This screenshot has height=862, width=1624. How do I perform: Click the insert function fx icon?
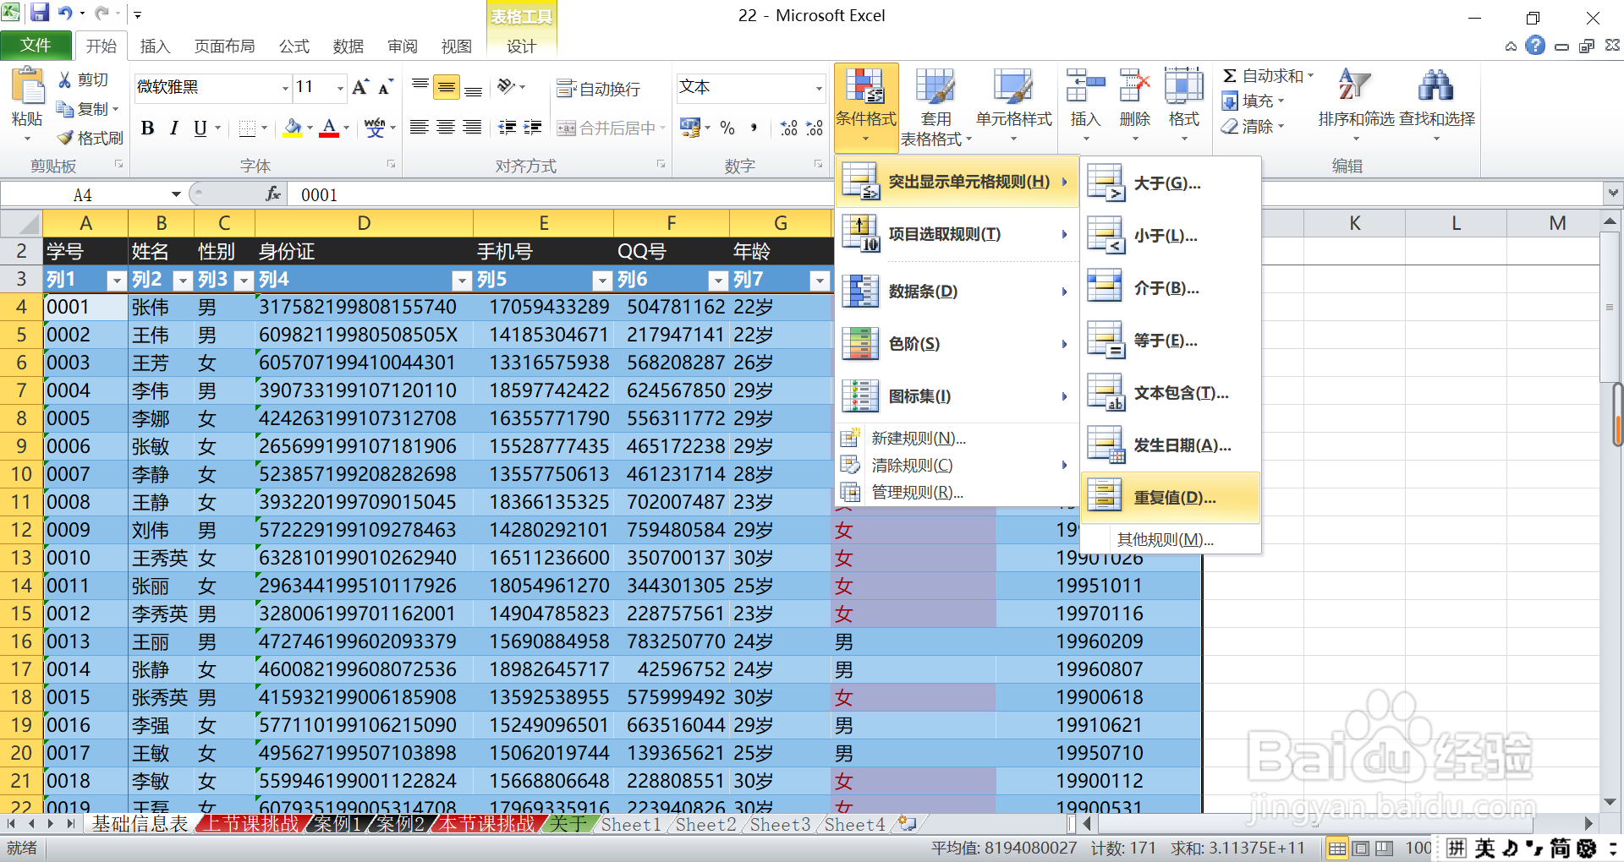coord(273,194)
